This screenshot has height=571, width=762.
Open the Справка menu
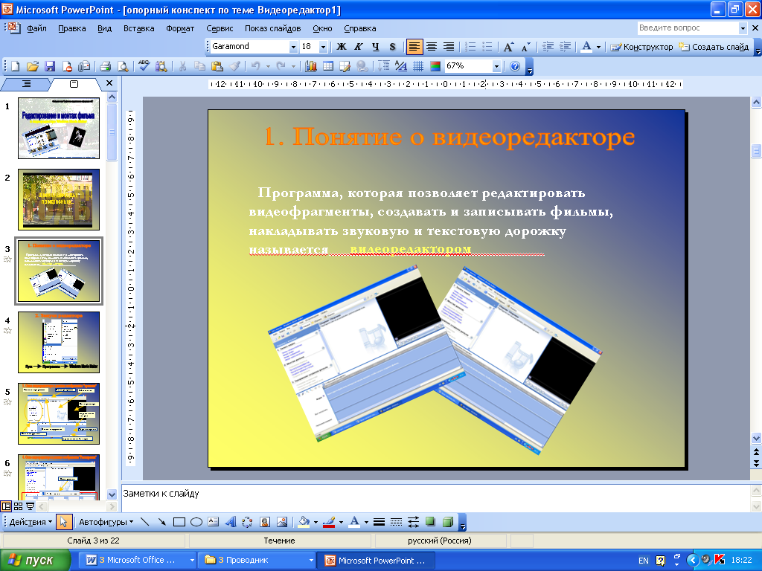tap(359, 28)
